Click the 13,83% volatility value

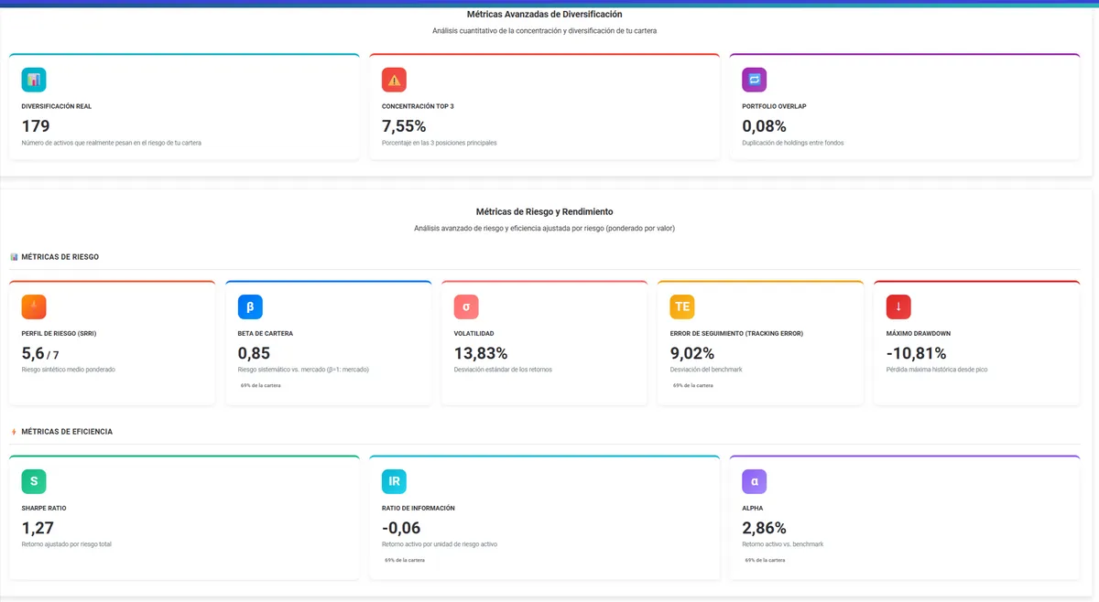click(x=480, y=353)
